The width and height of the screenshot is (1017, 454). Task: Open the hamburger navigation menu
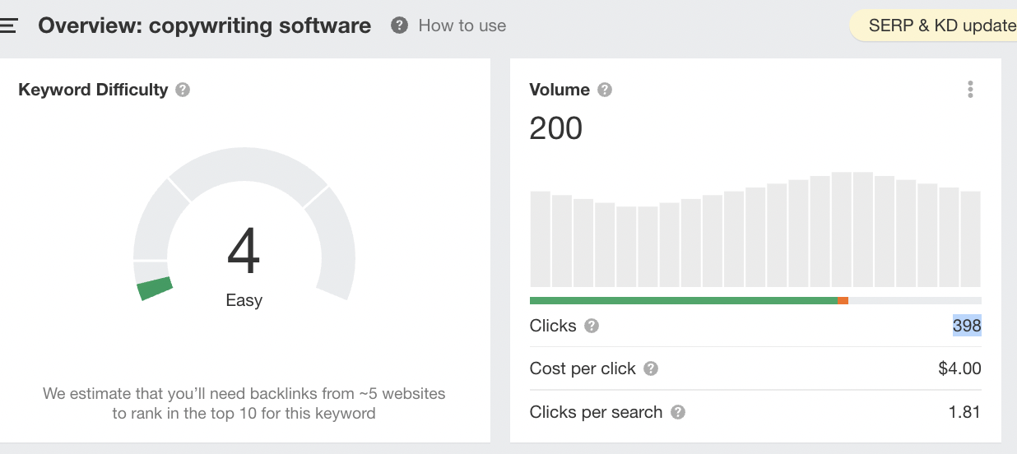point(8,25)
